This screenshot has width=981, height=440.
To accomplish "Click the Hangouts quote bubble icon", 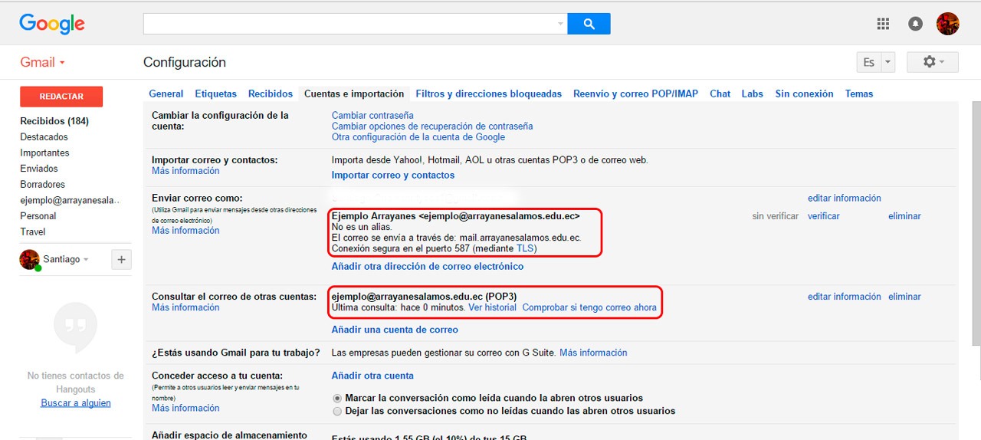I will [75, 327].
